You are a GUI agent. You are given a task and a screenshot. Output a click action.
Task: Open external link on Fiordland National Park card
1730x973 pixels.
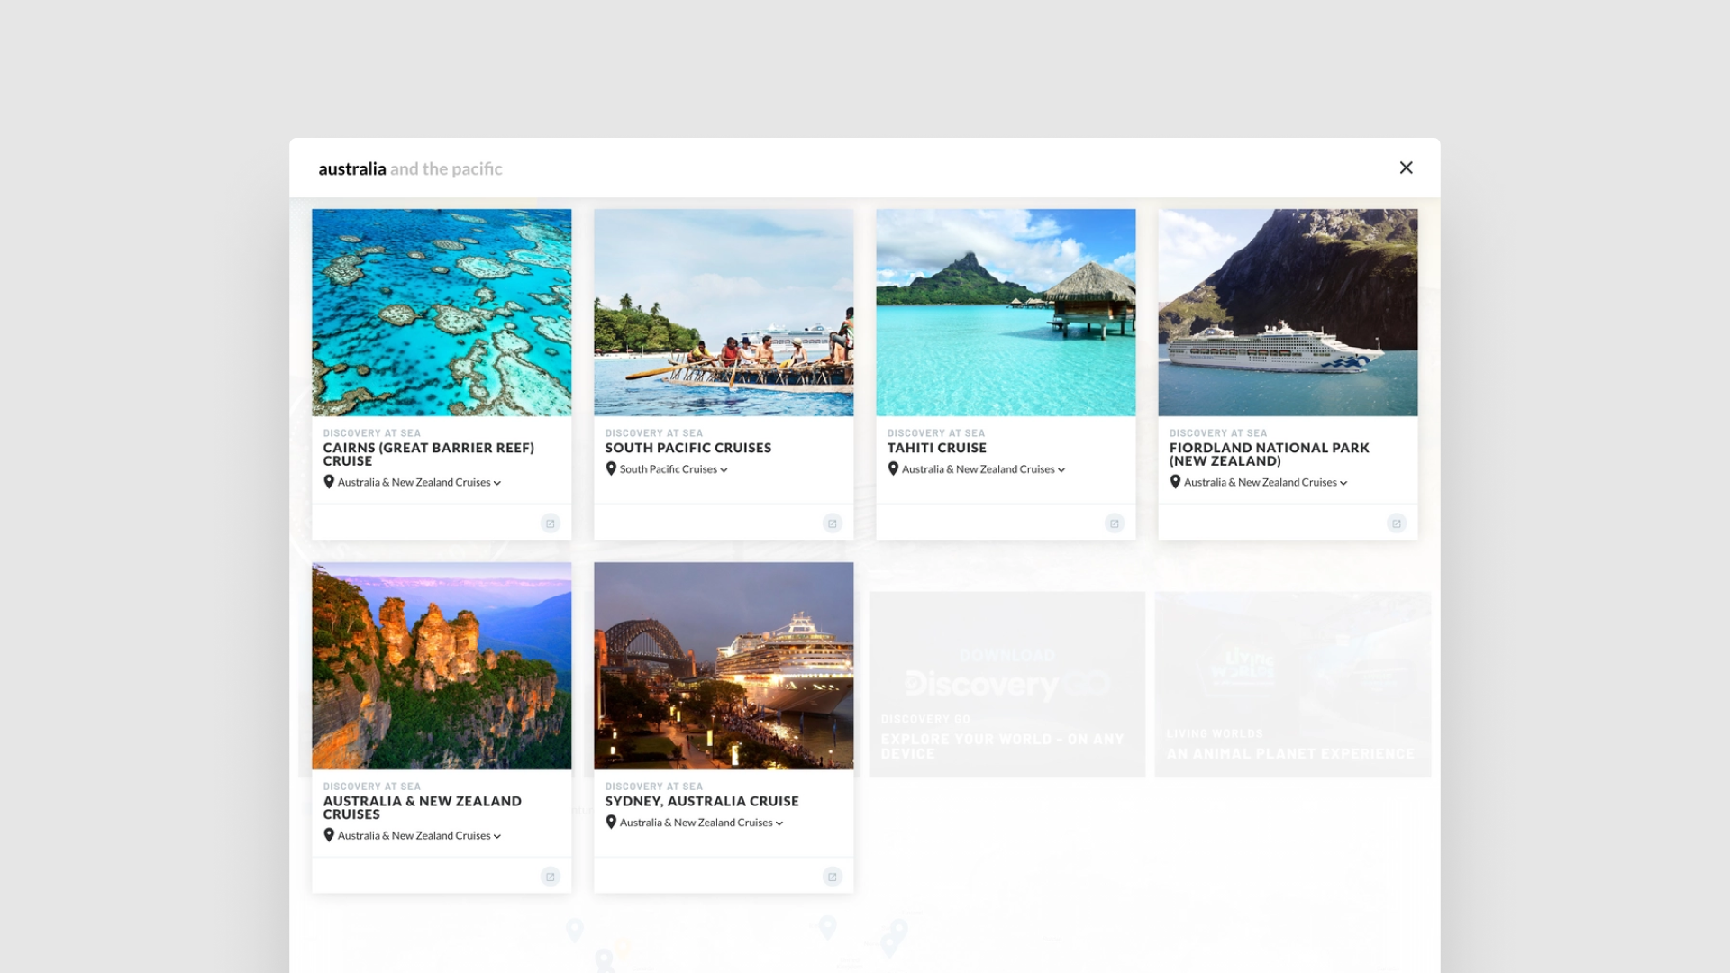pos(1397,523)
